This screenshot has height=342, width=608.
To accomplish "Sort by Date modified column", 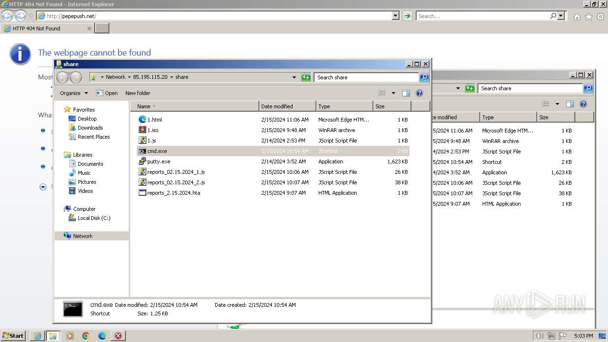I will 287,106.
